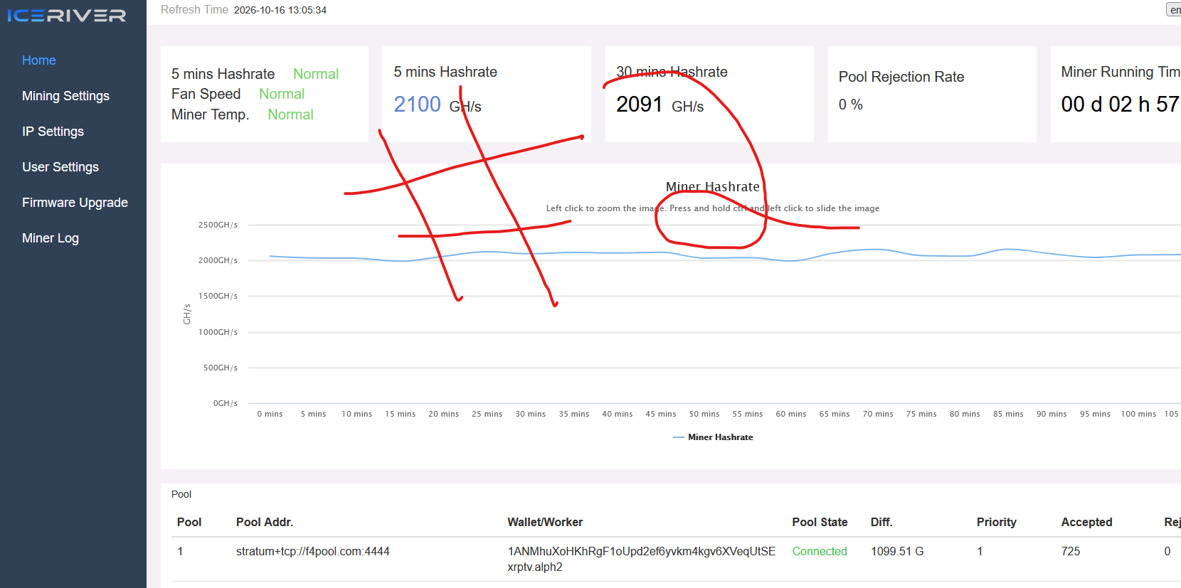This screenshot has width=1181, height=588.
Task: Click the 45 mins x-axis tick label
Action: click(x=661, y=414)
